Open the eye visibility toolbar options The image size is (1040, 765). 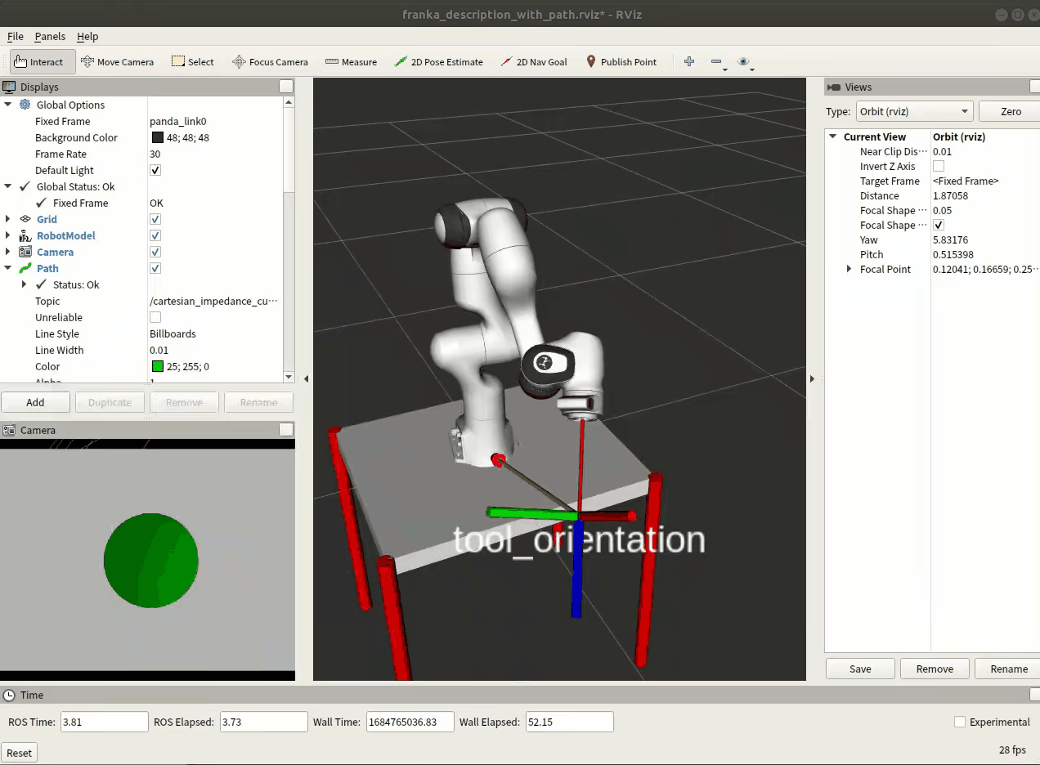pyautogui.click(x=743, y=61)
